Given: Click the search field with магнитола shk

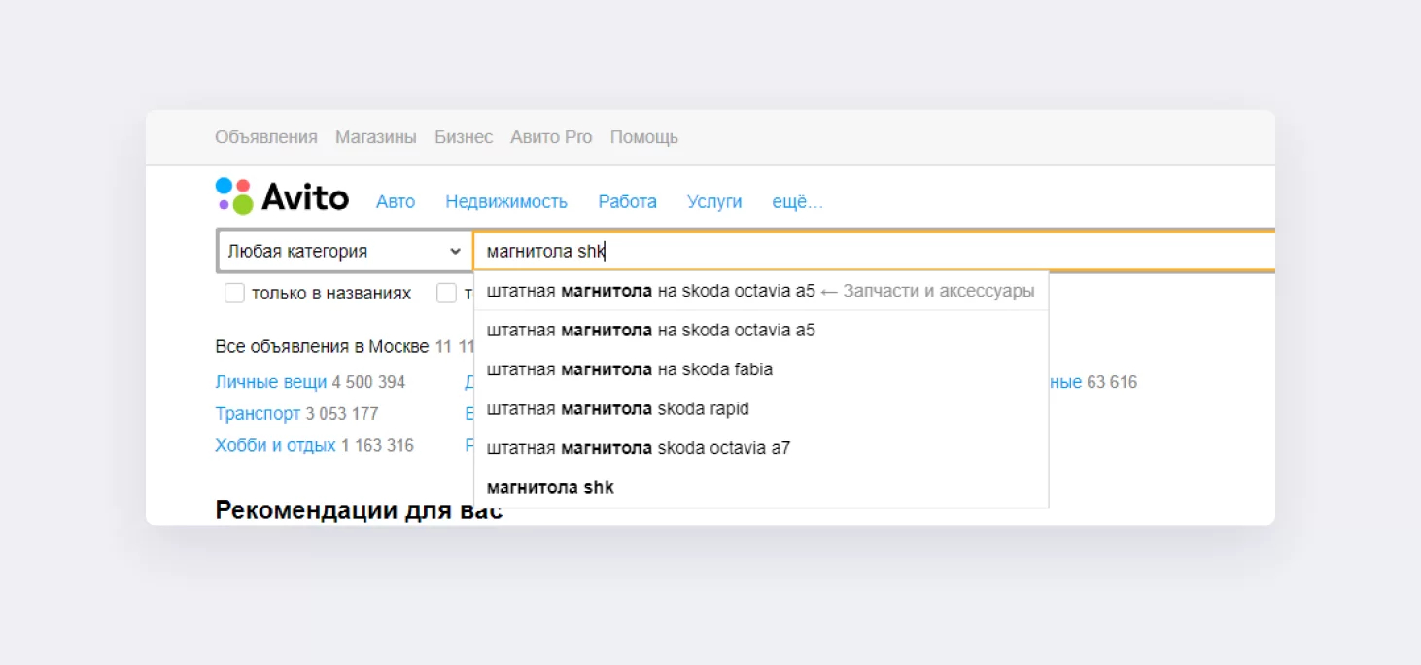Looking at the screenshot, I should pos(874,252).
